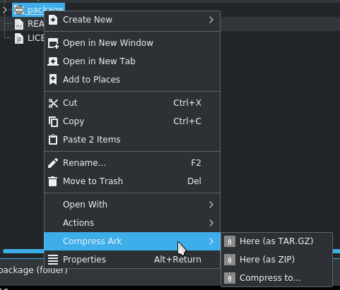Click the Open in New Tab icon
The image size is (340, 290).
click(53, 61)
